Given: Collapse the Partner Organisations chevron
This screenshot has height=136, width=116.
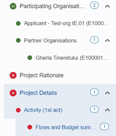Looking at the screenshot, I should click(107, 41).
